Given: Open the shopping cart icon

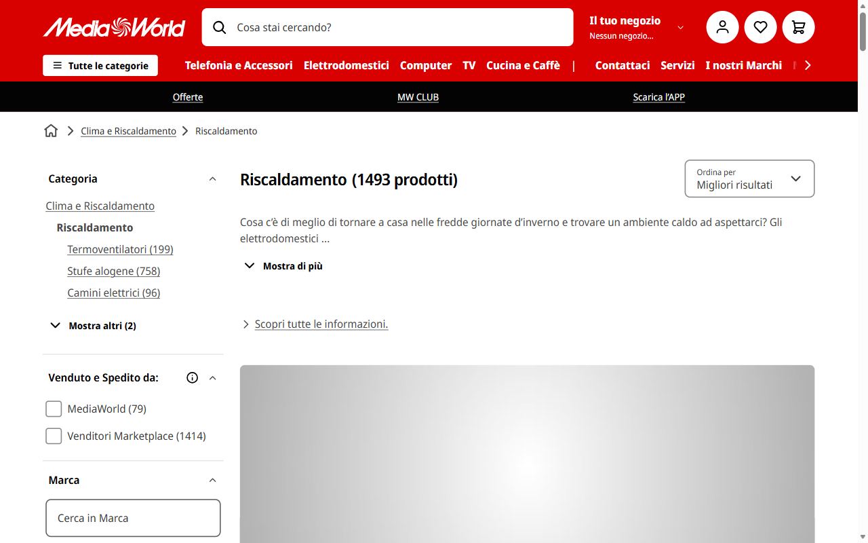Looking at the screenshot, I should tap(798, 27).
